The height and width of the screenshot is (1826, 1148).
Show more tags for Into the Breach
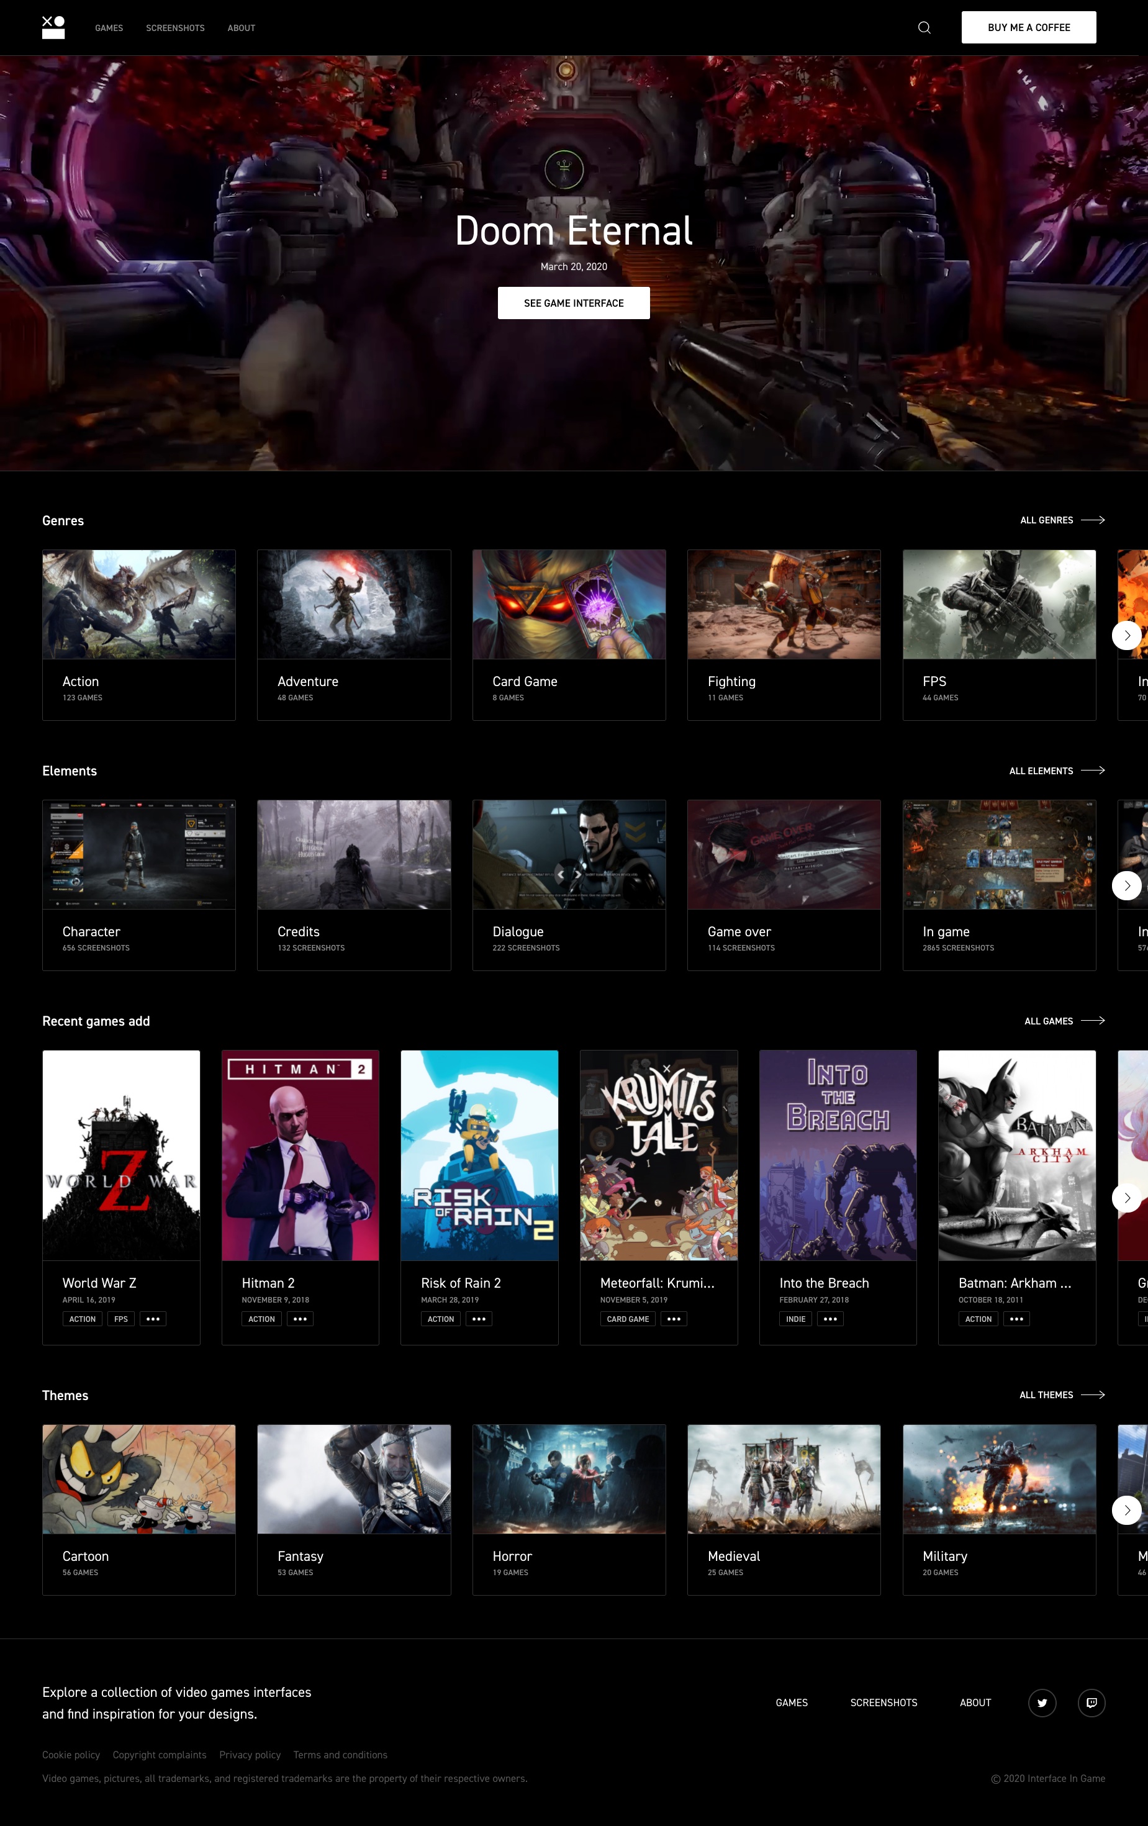point(830,1319)
